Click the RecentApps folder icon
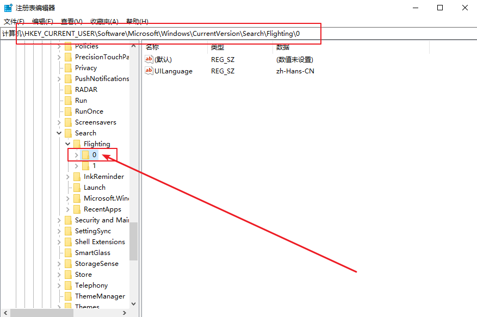Viewport: 477px width, 317px height. point(77,209)
